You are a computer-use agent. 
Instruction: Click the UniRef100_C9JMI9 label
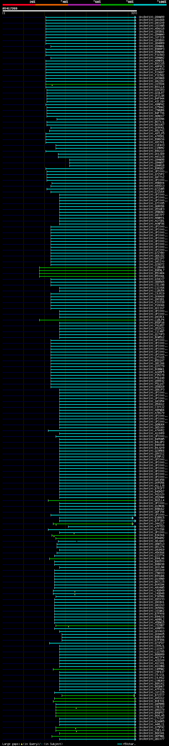tap(152, 294)
